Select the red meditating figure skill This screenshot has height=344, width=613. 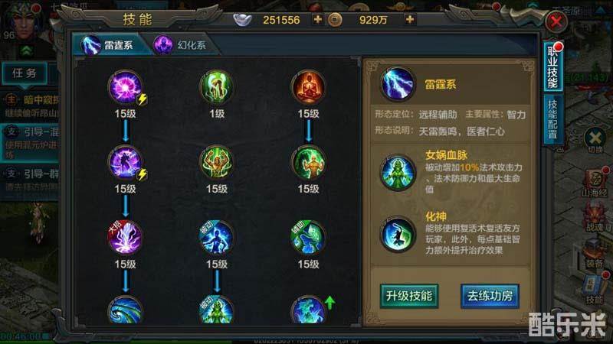(x=308, y=87)
